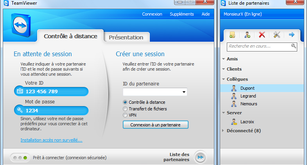The image size is (307, 165).
Task: Click the blue arrow connect icon
Action: [x=291, y=35]
